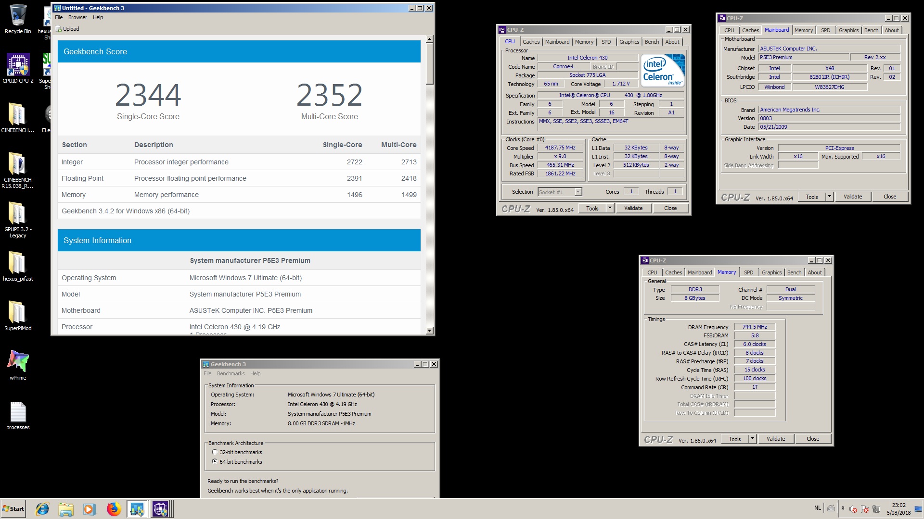Click the Memory row in Geekbench table
The width and height of the screenshot is (924, 519).
(239, 195)
